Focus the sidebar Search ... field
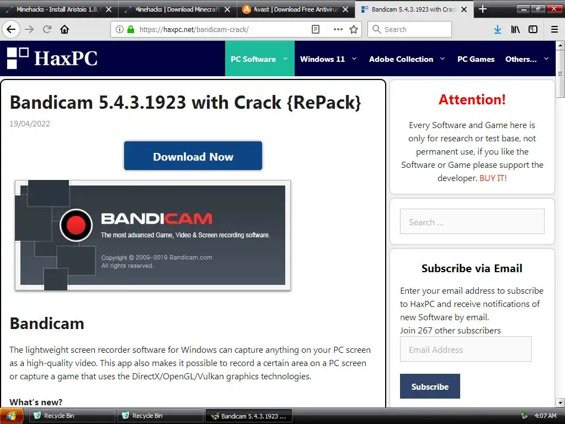 pyautogui.click(x=472, y=221)
